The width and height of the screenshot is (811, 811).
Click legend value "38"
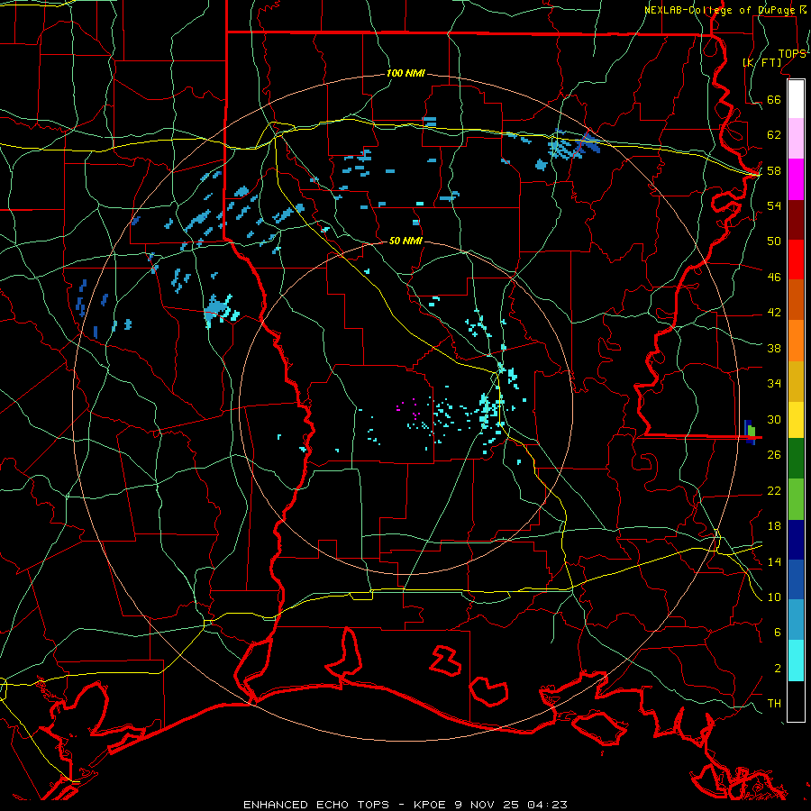774,348
